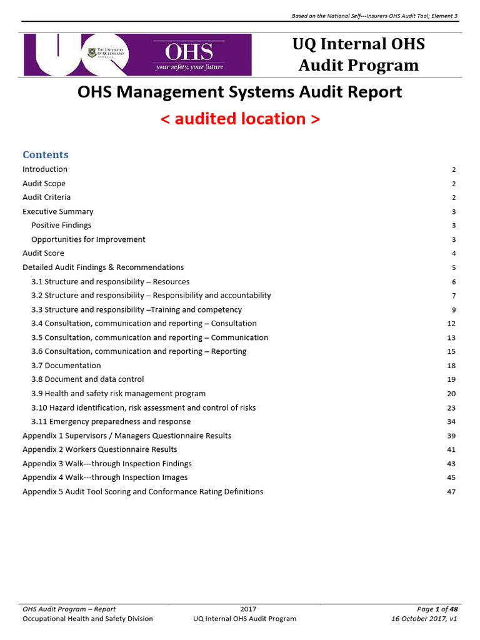Viewport: 480px width, 640px height.
Task: Open Appendix 1 Supervisors / Managers Questionnaire Results
Action: coord(127,436)
